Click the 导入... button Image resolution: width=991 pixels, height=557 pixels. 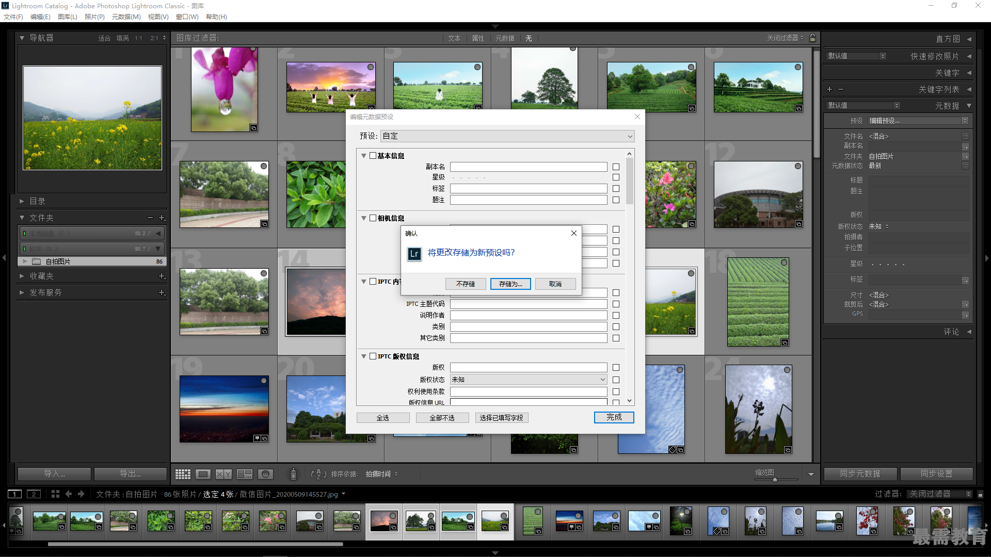[x=54, y=473]
